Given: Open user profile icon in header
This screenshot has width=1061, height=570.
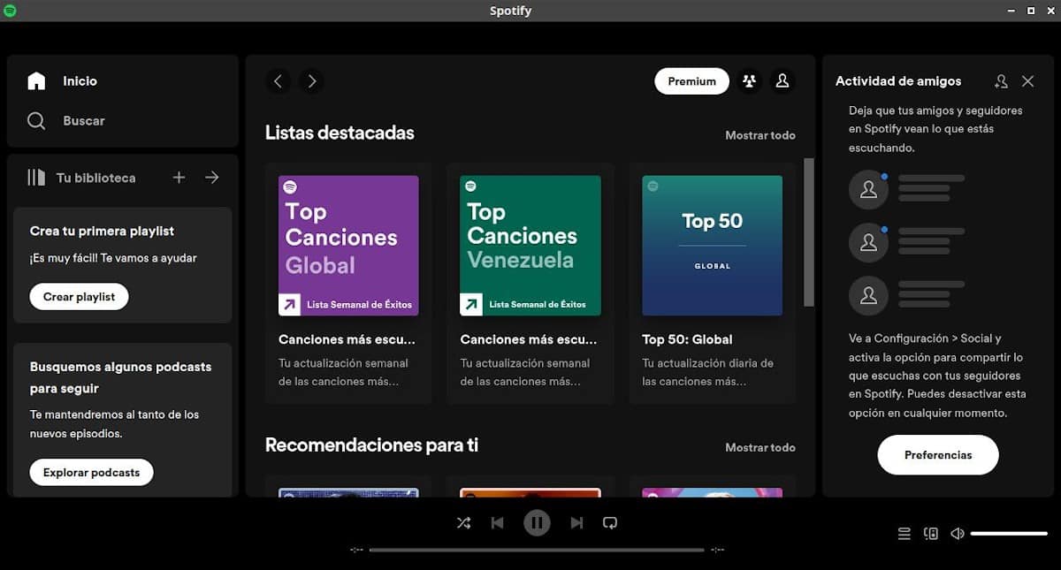Looking at the screenshot, I should (x=782, y=81).
